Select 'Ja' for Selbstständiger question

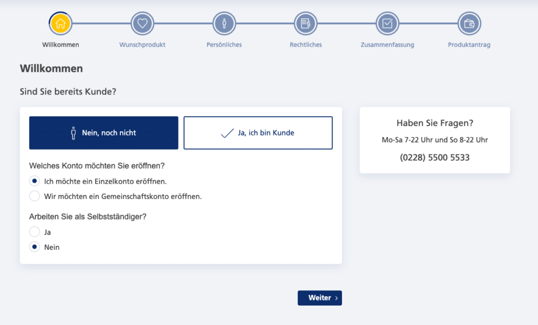coord(34,232)
